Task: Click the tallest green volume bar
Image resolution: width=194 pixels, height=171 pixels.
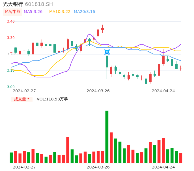Action: 107,137
